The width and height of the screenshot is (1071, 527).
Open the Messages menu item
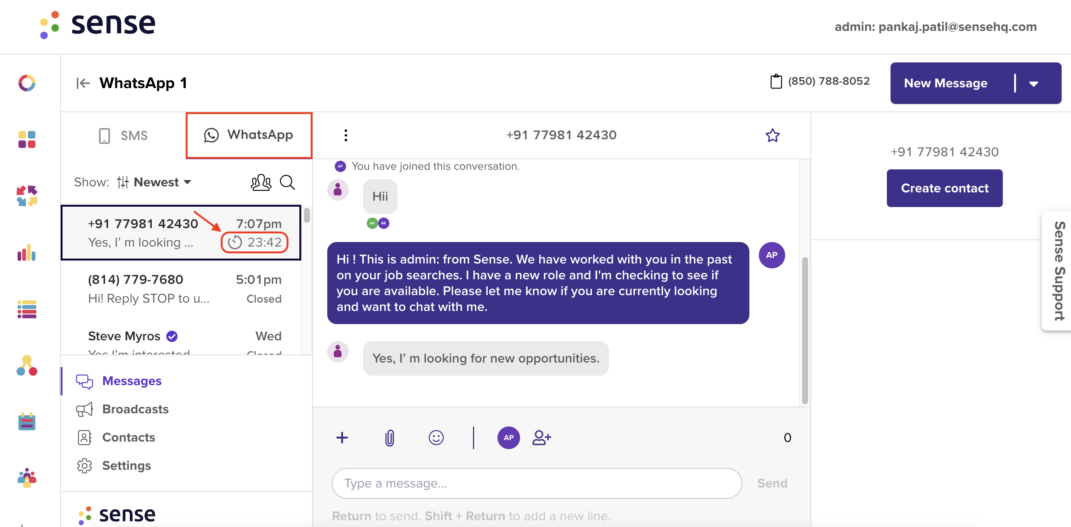132,381
